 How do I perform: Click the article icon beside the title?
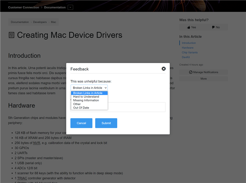click(x=11, y=35)
